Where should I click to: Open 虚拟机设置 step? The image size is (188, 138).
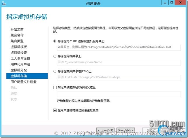click(19, 53)
